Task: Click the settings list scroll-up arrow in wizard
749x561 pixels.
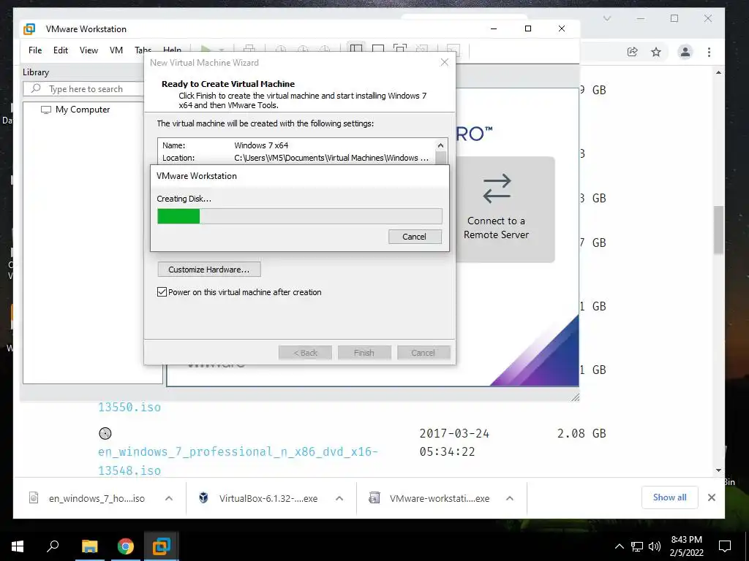Action: tap(440, 145)
